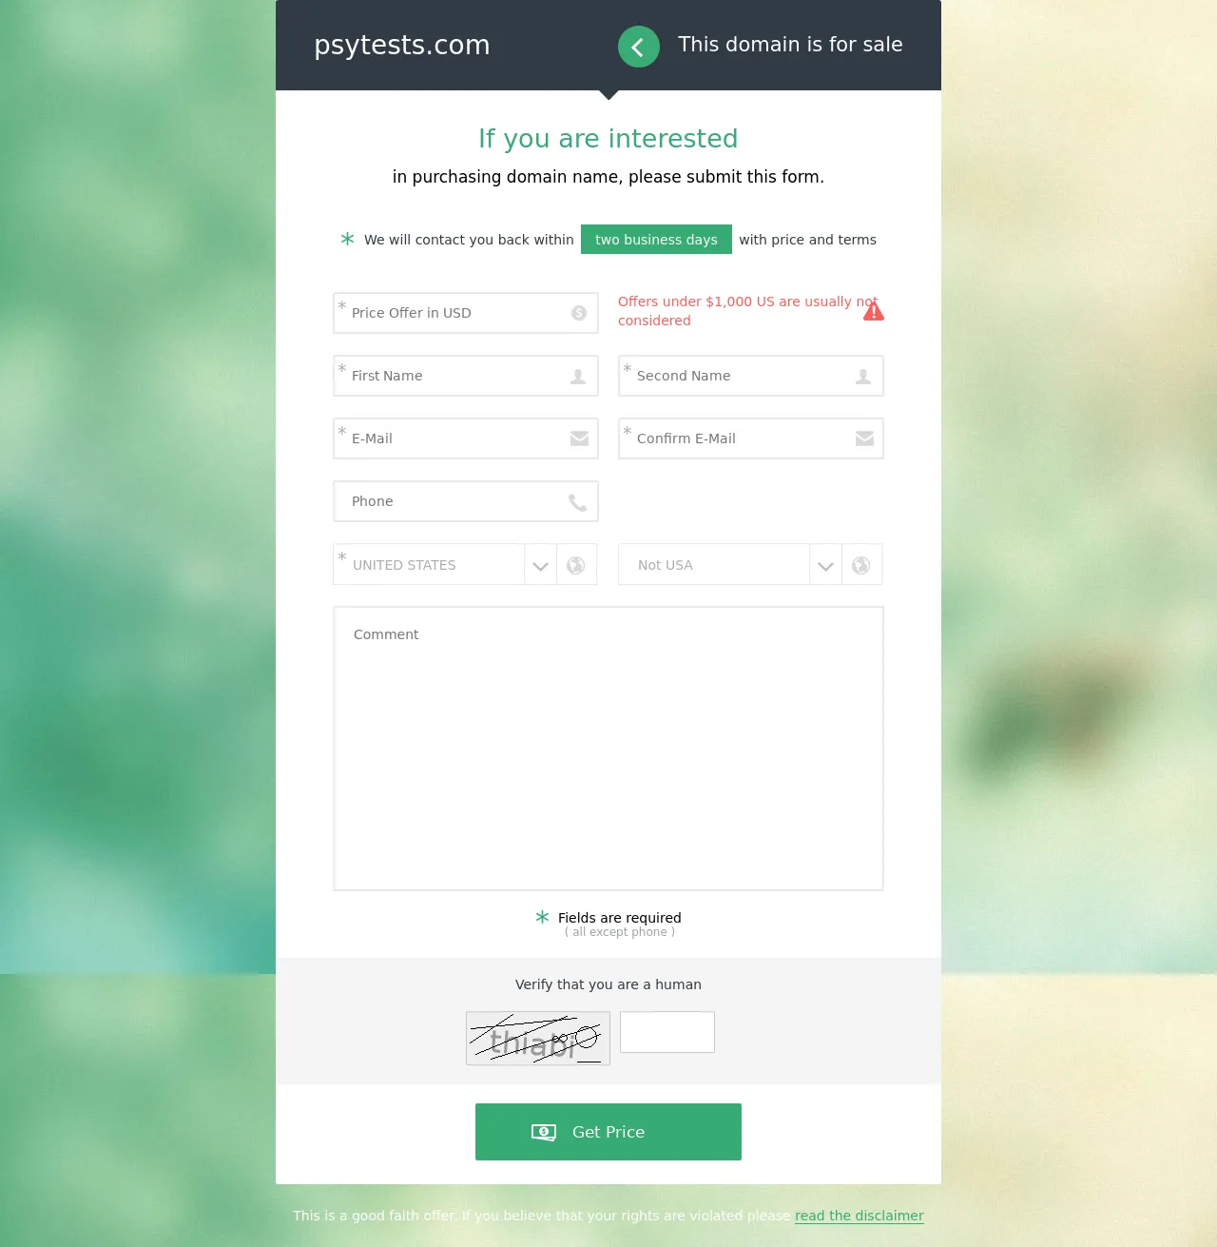This screenshot has height=1247, width=1217.
Task: Focus the Price Offer in USD field
Action: (x=466, y=313)
